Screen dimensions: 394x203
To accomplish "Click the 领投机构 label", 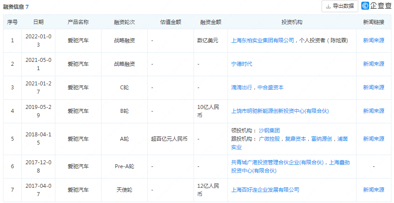I will pyautogui.click(x=243, y=131).
